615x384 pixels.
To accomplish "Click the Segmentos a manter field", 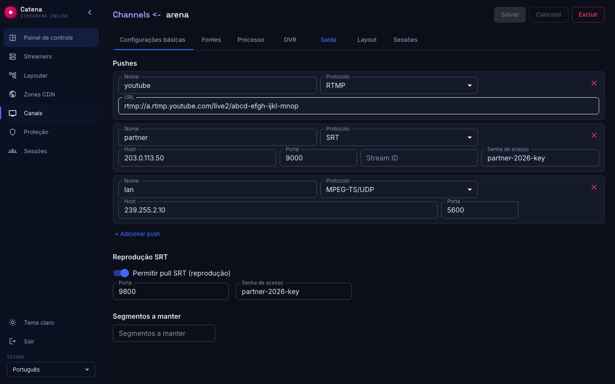I will [164, 333].
